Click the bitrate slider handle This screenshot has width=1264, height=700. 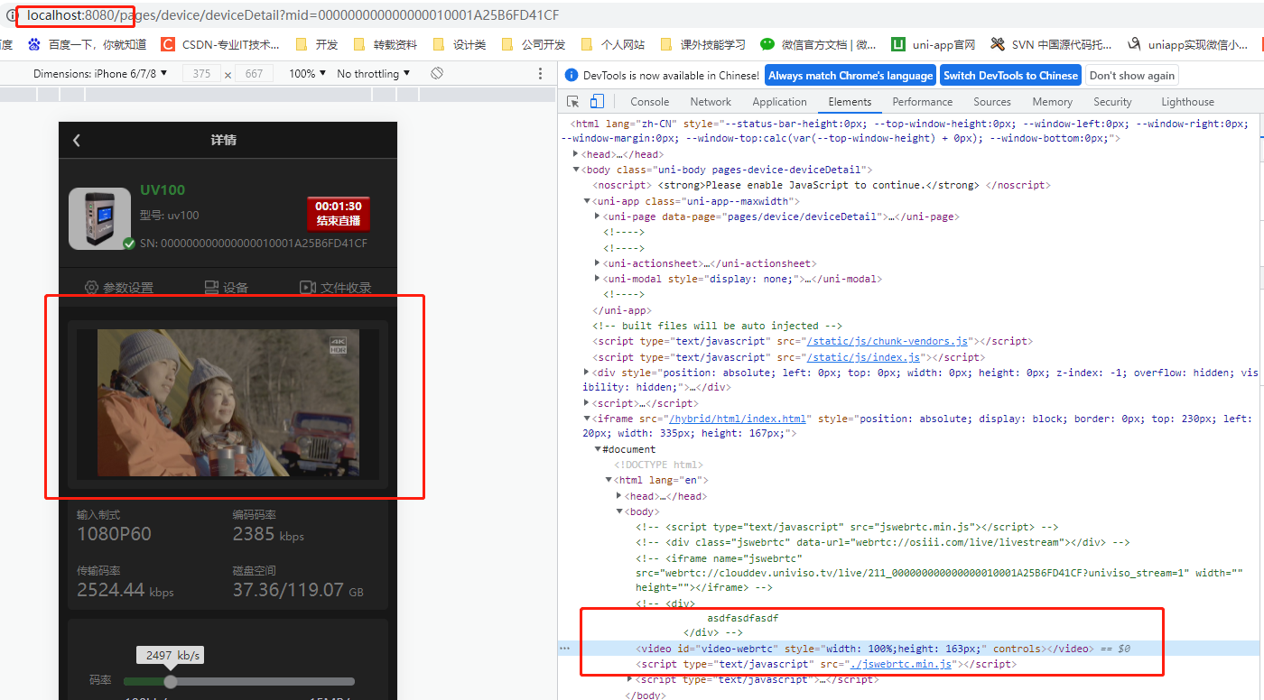(x=170, y=682)
